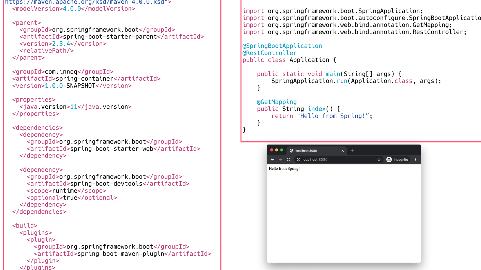481x270 pixels.
Task: Click the Incognito profile badge
Action: coord(397,160)
